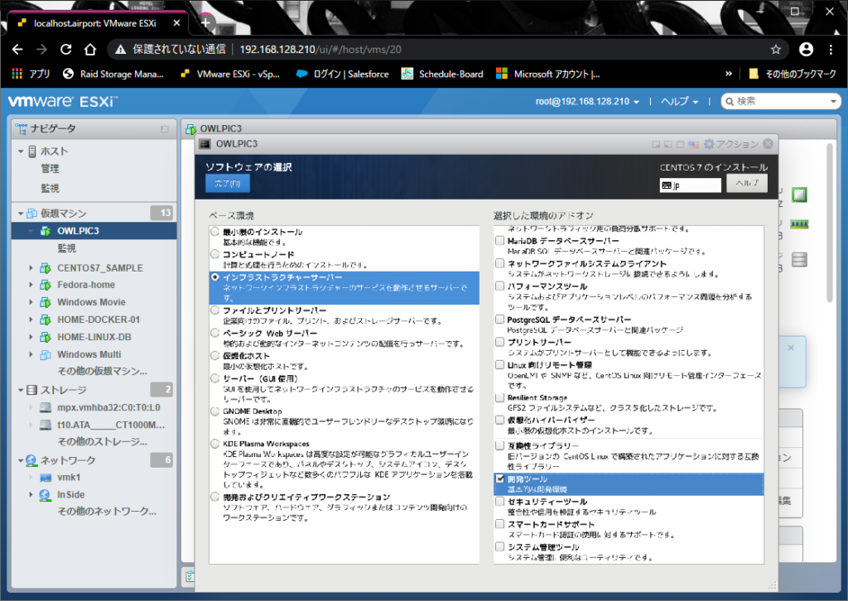The width and height of the screenshot is (848, 601).
Task: Close the OWLPIC3 console window
Action: 768,144
